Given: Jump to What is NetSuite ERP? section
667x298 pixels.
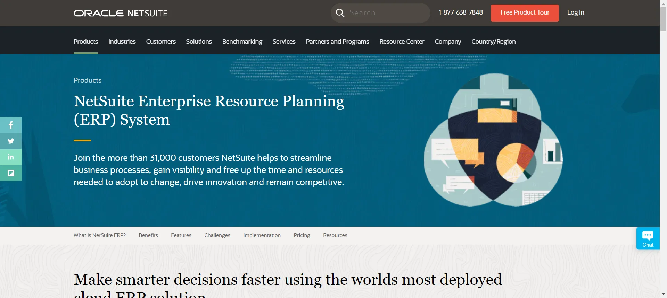Looking at the screenshot, I should 100,235.
